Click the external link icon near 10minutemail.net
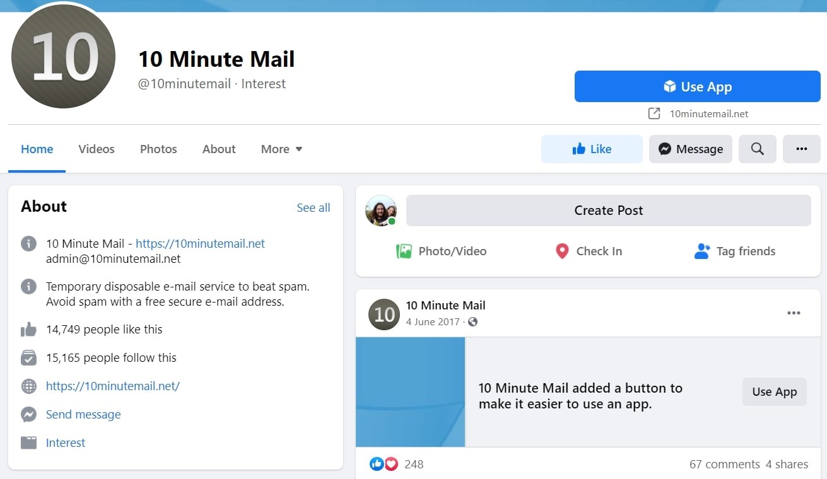 coord(655,113)
